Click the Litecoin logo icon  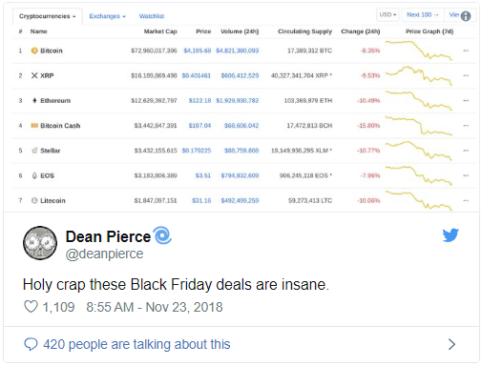coord(34,200)
